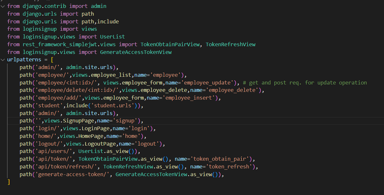The width and height of the screenshot is (384, 195).
Task: Click 'TokenRefreshView' in the import line
Action: coord(230,44)
